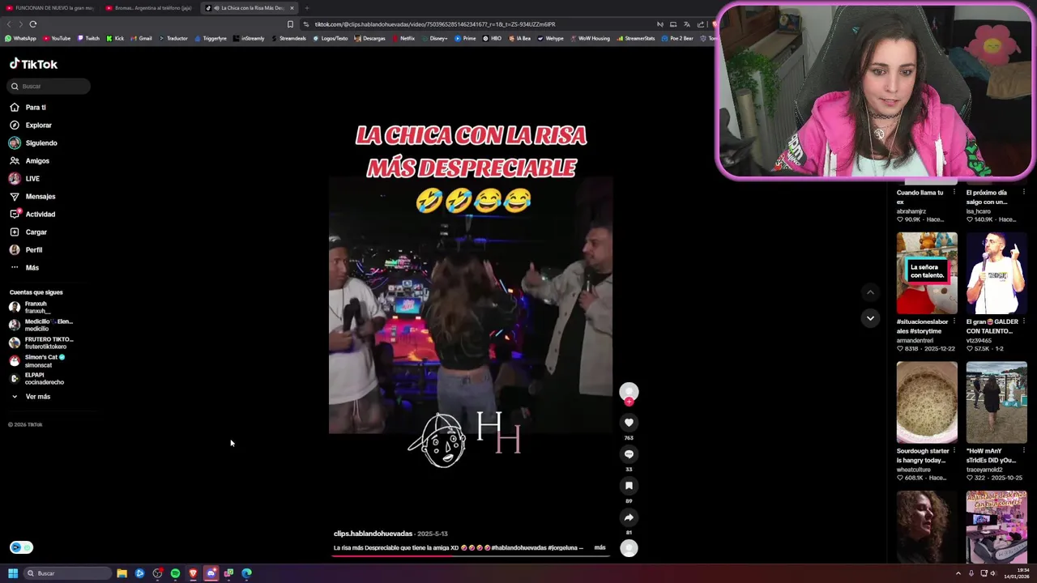Go to Siguiendo feed
1037x583 pixels.
point(33,143)
